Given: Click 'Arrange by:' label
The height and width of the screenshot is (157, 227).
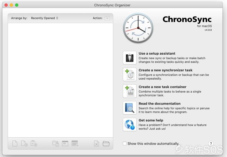Looking at the screenshot, I should (x=19, y=18).
